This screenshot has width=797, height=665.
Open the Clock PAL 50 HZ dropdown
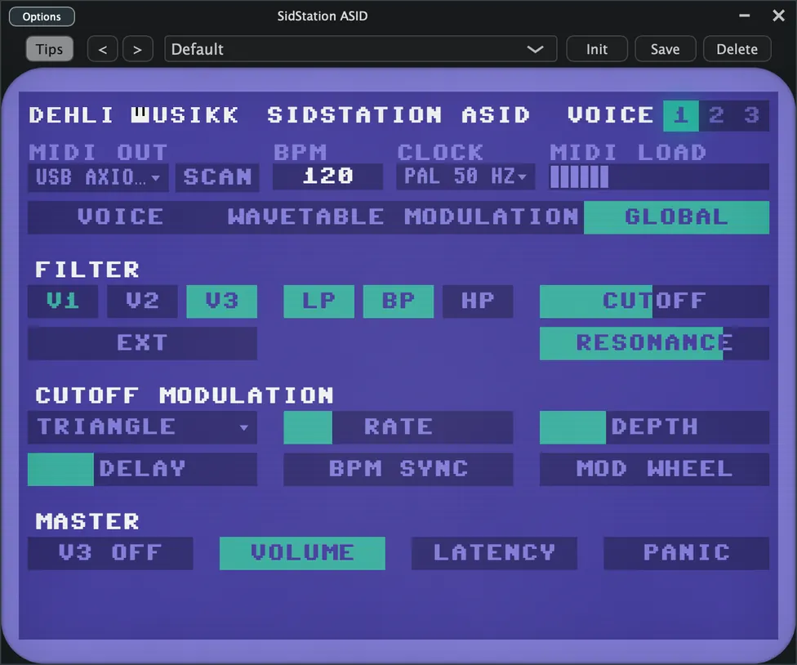coord(465,176)
